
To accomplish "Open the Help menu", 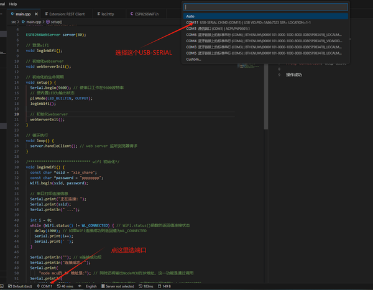I will (x=13, y=4).
